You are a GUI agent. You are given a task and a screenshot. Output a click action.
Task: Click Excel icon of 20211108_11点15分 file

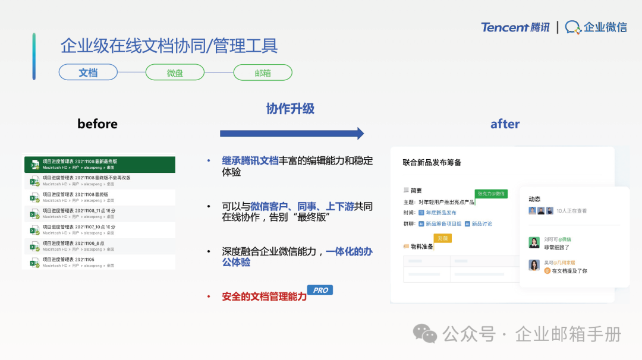tap(35, 213)
